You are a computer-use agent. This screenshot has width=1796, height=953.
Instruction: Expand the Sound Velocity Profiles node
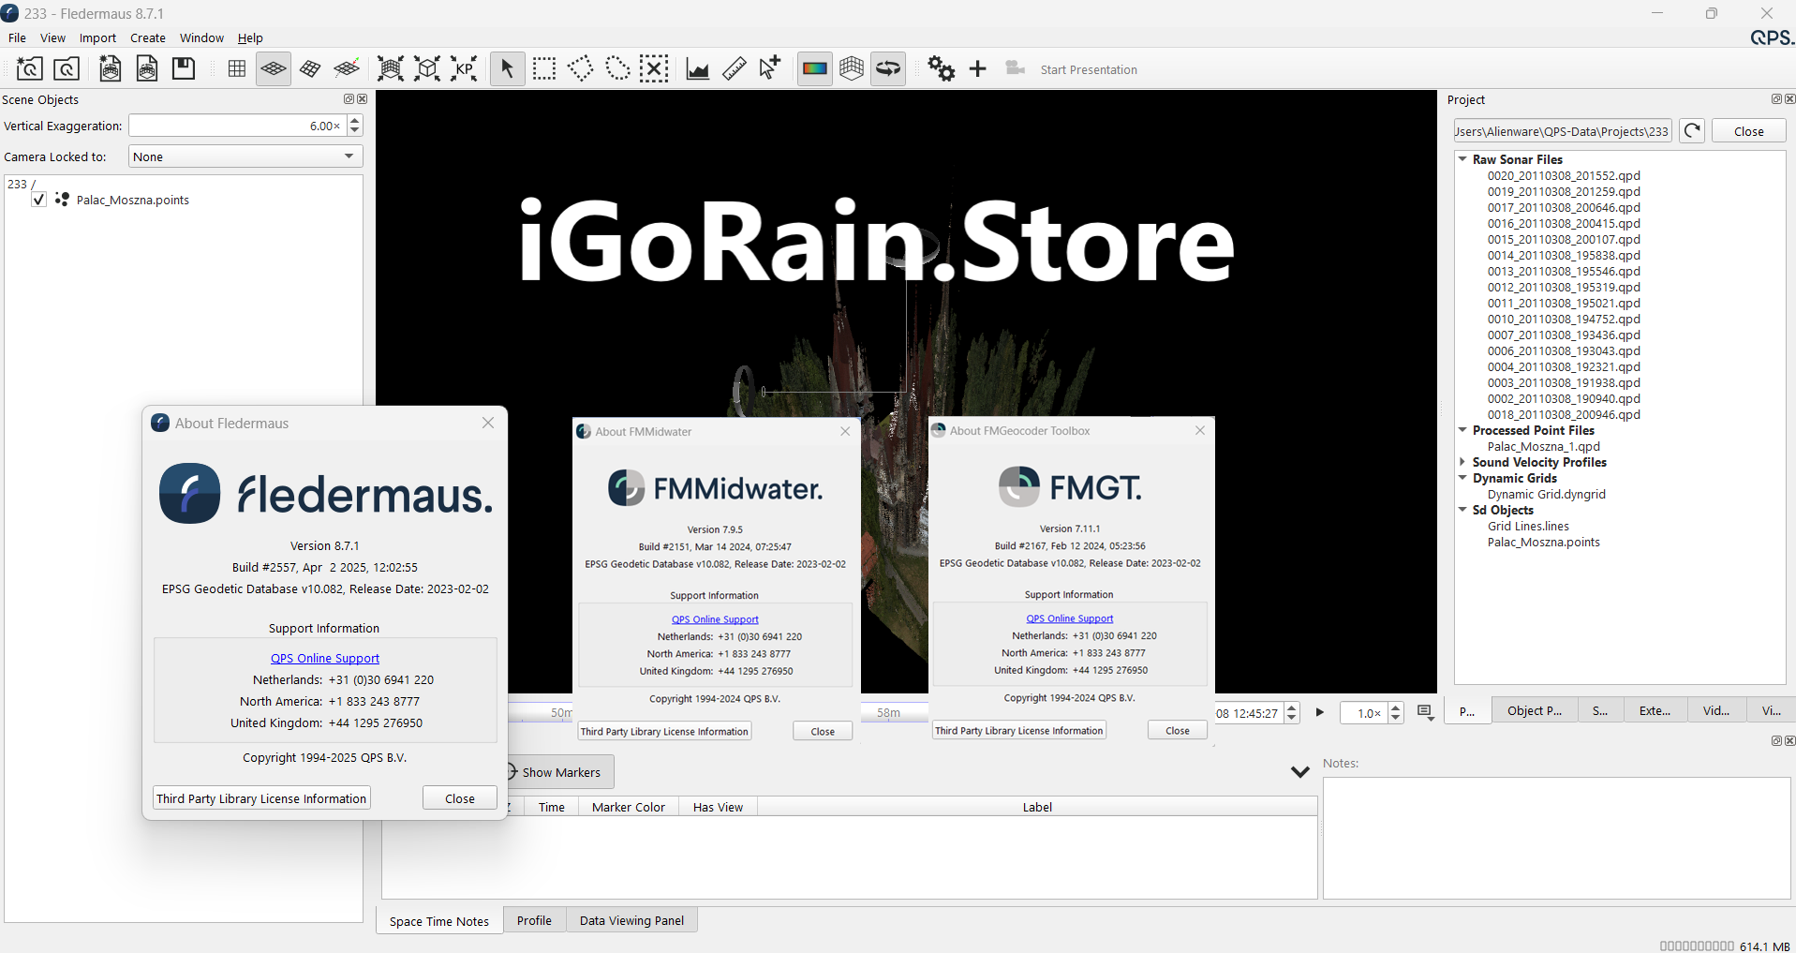(1462, 462)
